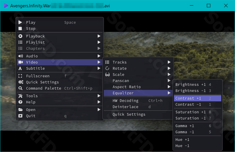The image size is (235, 152).
Task: Decrease Gamma -1
Action: point(197,132)
